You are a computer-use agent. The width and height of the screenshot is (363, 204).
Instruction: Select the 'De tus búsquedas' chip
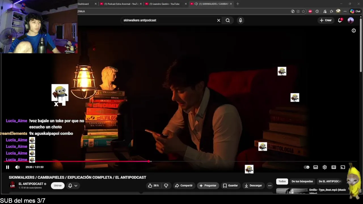[x=302, y=181]
